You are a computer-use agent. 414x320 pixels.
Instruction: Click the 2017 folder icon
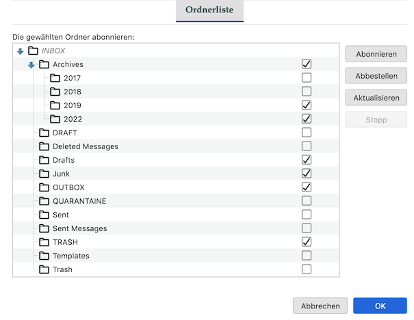pyautogui.click(x=55, y=78)
